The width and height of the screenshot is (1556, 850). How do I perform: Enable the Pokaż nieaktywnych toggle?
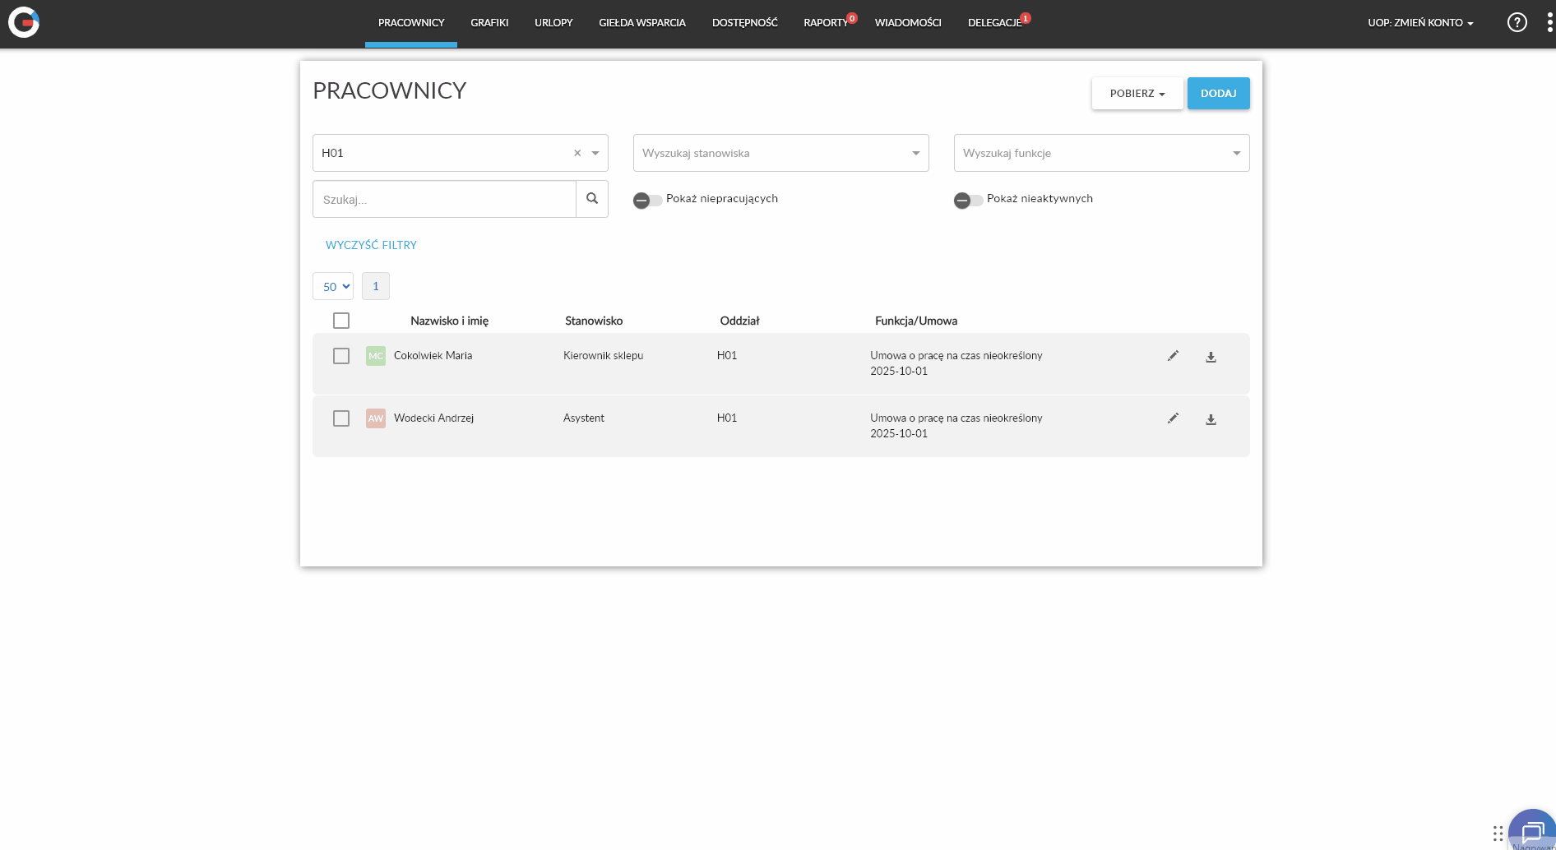tap(968, 200)
